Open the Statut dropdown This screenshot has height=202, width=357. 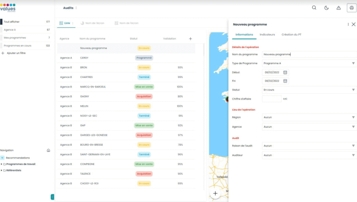tap(309, 90)
